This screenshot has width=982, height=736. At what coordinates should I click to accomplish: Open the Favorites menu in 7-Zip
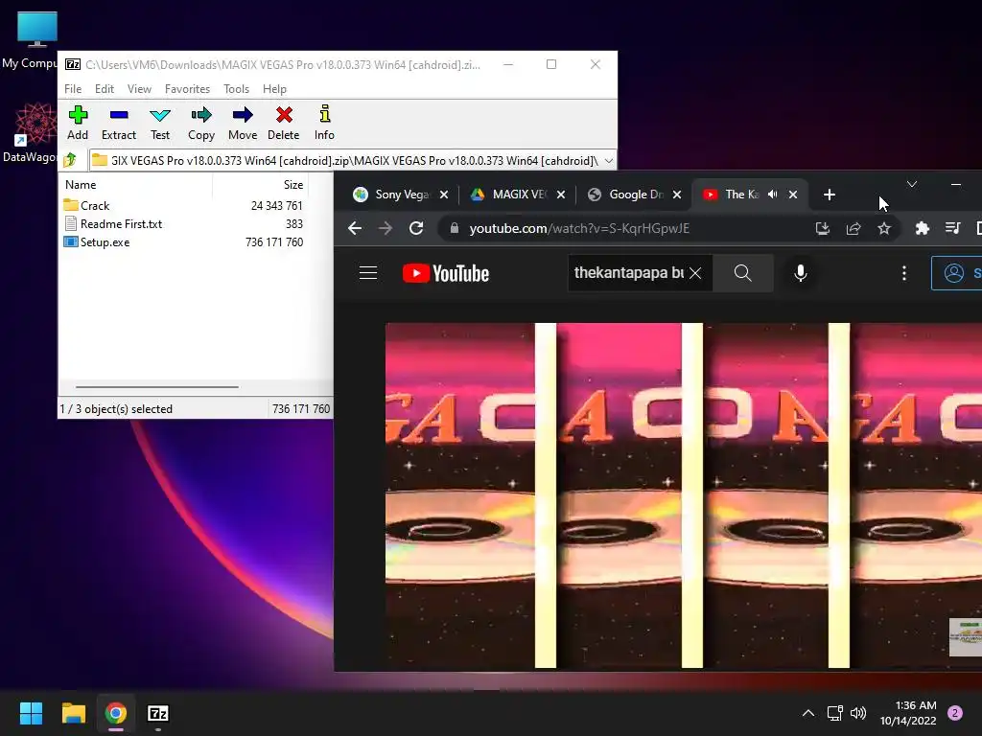(187, 89)
